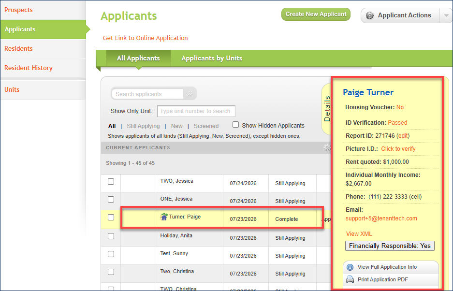Viewport: 453px width, 291px height.
Task: Switch to Applicants by Units tab
Action: pyautogui.click(x=212, y=58)
